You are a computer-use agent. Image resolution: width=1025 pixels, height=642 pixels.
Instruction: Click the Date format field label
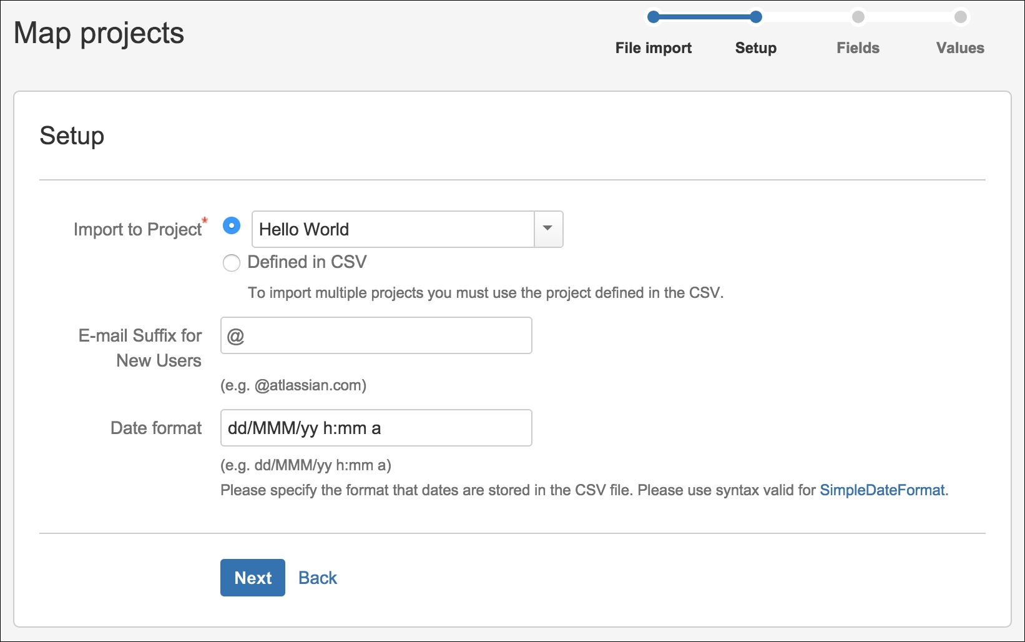tap(156, 428)
